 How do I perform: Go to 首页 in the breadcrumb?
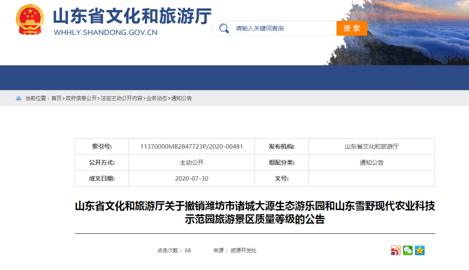[x=56, y=98]
